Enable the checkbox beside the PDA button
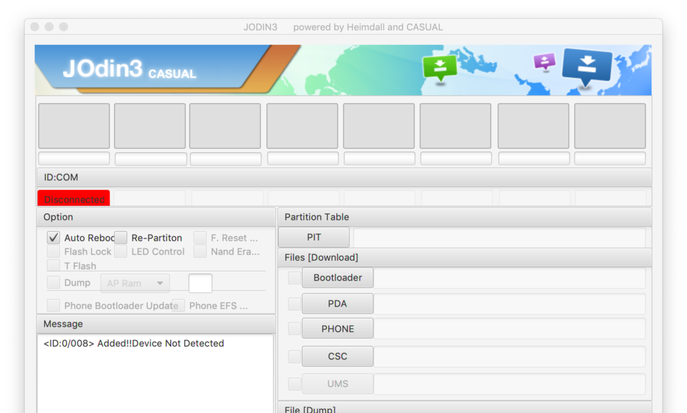Viewport: 687px width, 413px height. point(295,304)
